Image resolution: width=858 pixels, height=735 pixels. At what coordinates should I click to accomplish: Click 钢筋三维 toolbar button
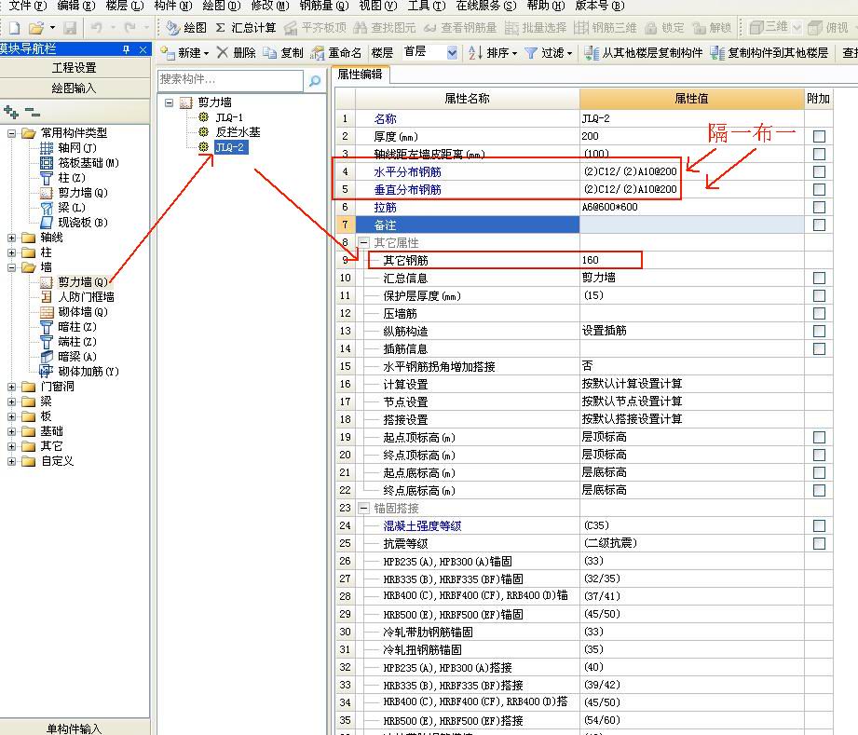(606, 27)
